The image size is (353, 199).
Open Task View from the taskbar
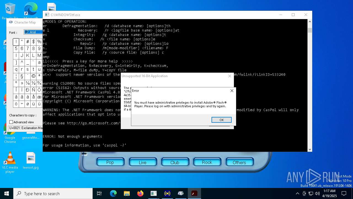99,193
